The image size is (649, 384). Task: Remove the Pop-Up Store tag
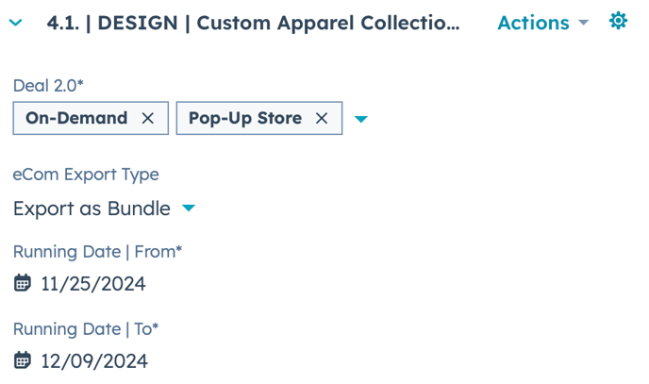(322, 118)
